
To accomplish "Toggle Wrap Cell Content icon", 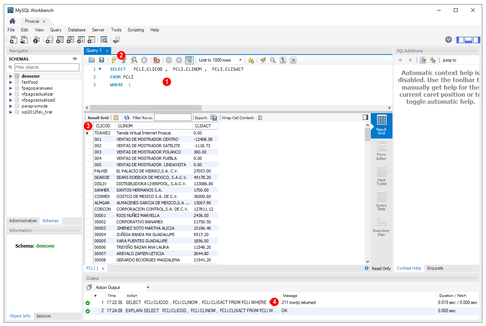I will point(260,118).
